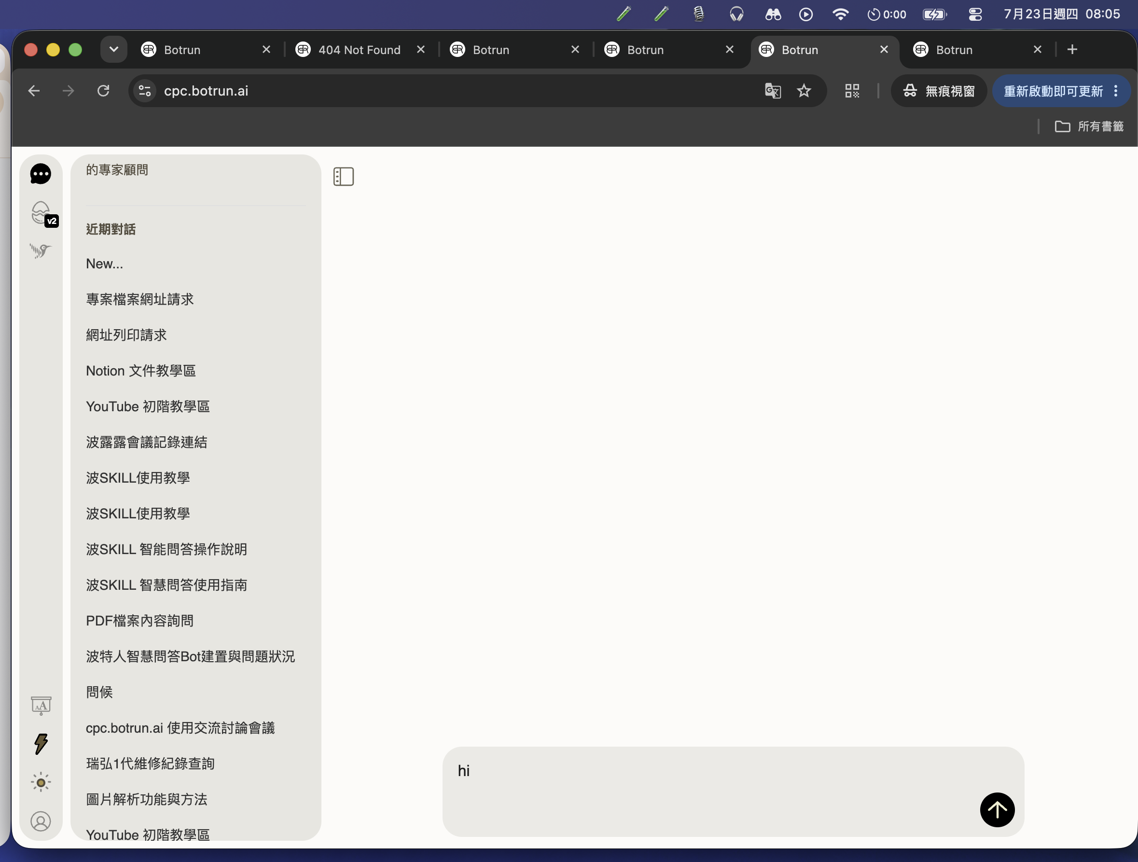Viewport: 1138px width, 862px height.
Task: Open the user account profile icon
Action: tap(41, 821)
